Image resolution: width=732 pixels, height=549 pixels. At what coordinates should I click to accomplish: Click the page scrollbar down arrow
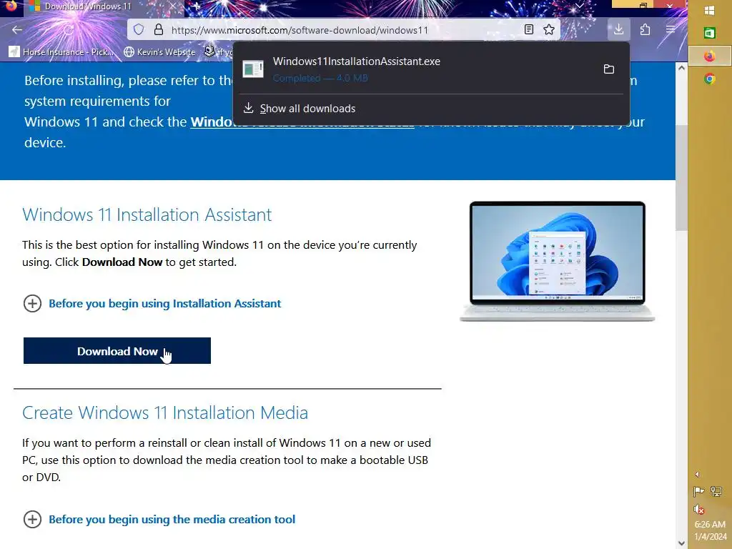(681, 543)
